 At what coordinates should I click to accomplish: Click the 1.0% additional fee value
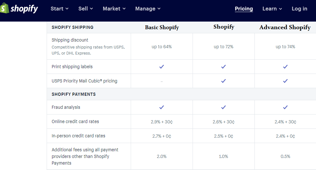pos(223,156)
